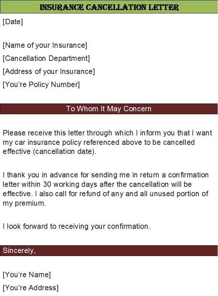
Task: Select the [Date] placeholder
Action: pyautogui.click(x=13, y=22)
